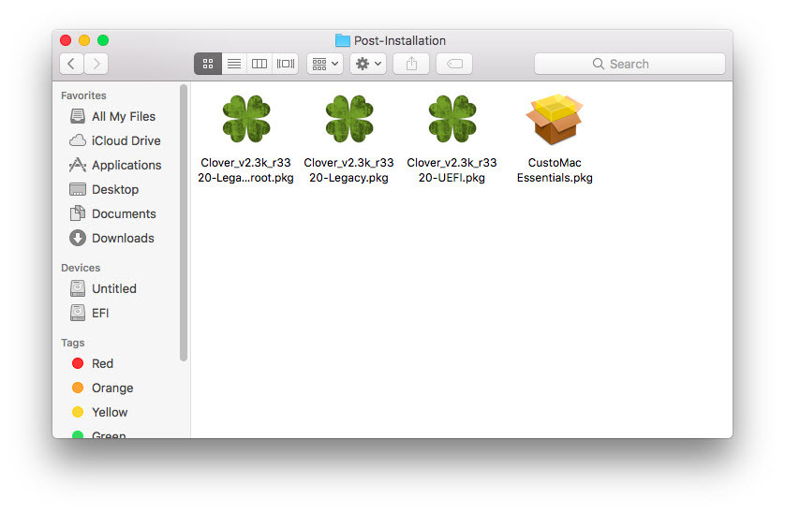Click the 20-Lega...root.pkg file name

coord(245,178)
